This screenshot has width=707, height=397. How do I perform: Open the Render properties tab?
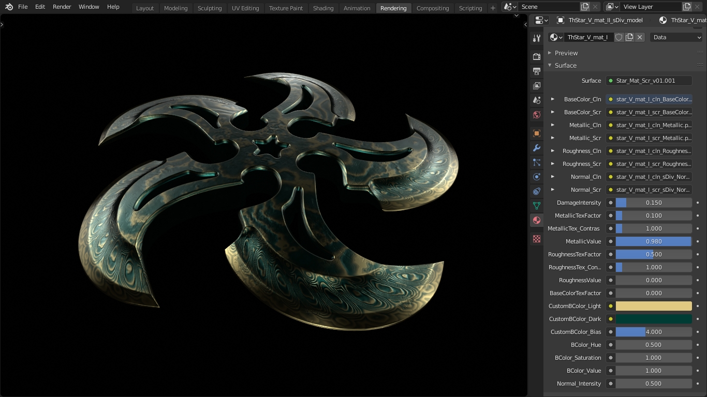pyautogui.click(x=537, y=56)
